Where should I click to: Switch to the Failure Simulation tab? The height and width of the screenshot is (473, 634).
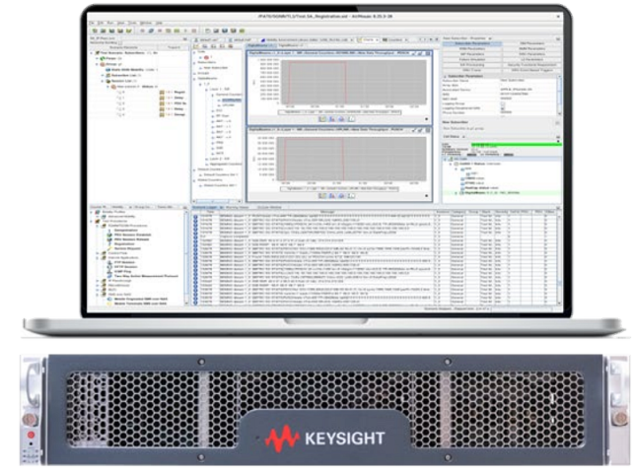point(472,59)
